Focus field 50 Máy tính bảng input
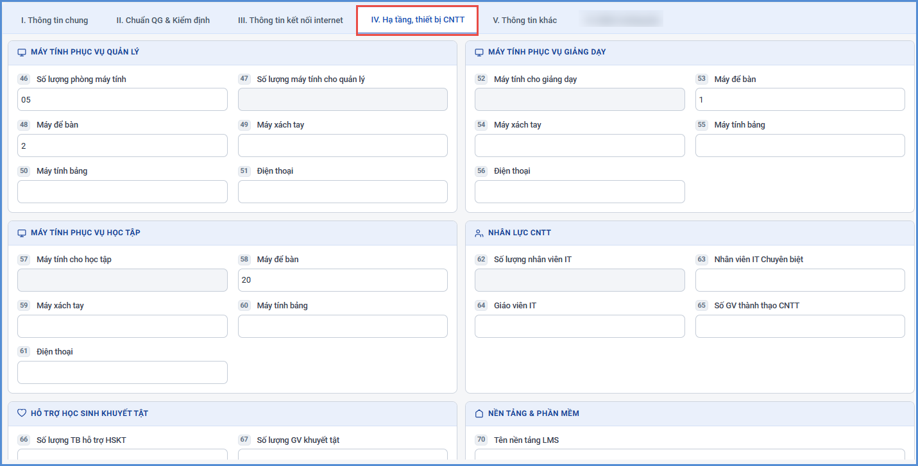 [123, 192]
